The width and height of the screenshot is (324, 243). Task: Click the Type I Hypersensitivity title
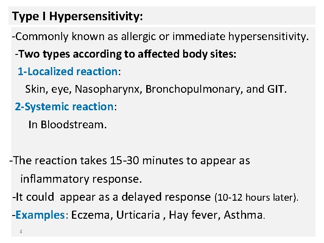click(x=77, y=17)
